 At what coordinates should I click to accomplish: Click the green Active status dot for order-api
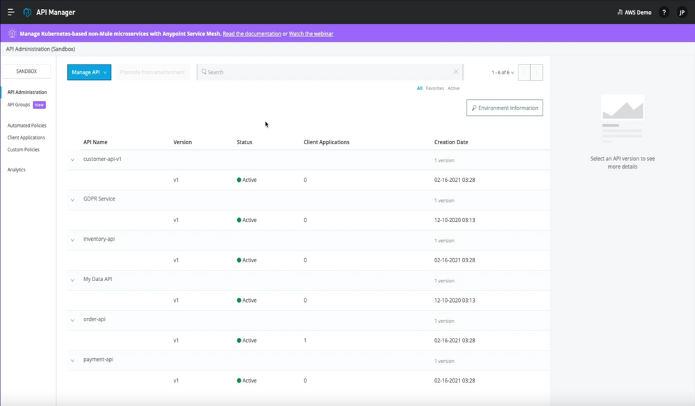[240, 340]
